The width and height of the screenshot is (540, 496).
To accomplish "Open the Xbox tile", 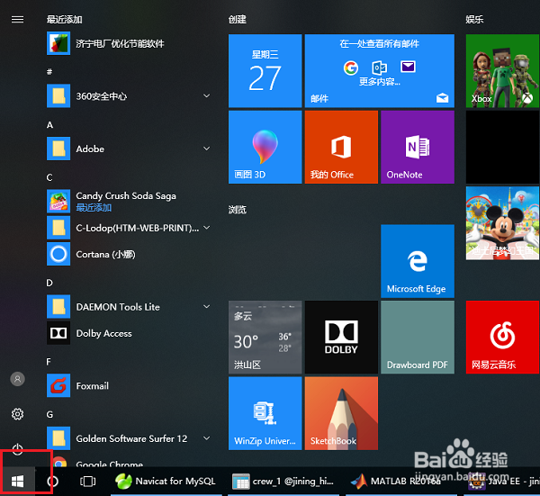I will 503,70.
